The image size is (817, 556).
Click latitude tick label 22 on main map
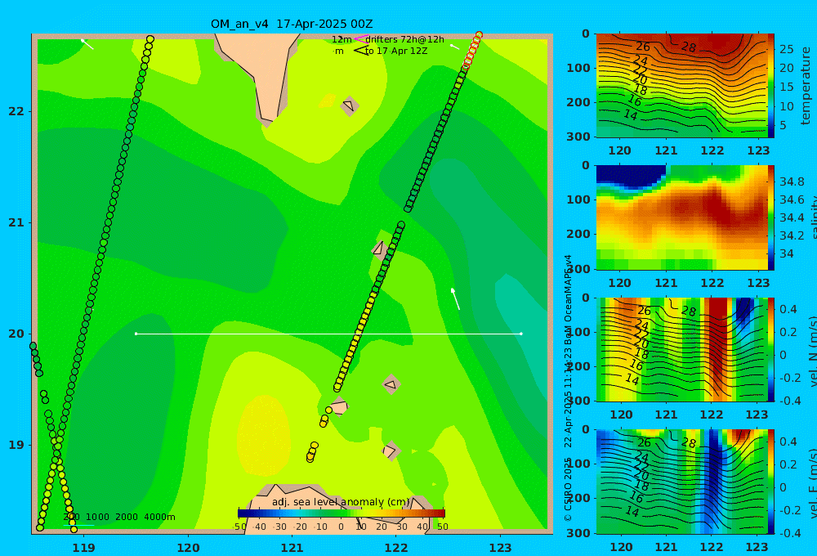click(16, 111)
